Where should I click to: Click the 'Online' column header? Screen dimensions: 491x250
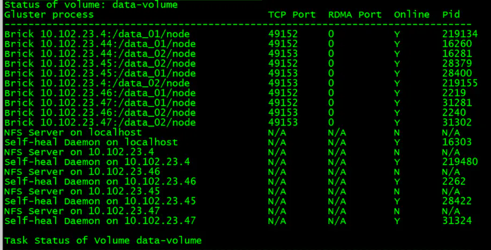pyautogui.click(x=412, y=14)
